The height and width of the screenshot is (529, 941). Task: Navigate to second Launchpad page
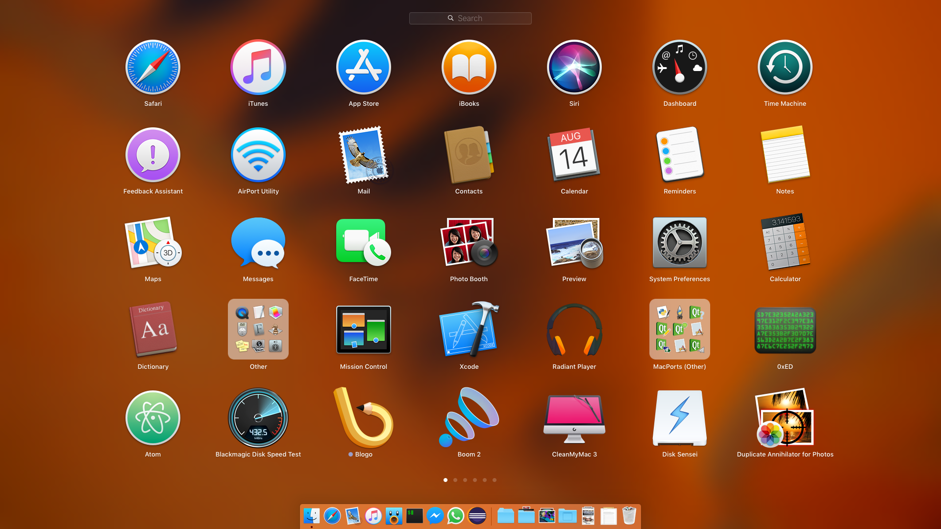(456, 480)
